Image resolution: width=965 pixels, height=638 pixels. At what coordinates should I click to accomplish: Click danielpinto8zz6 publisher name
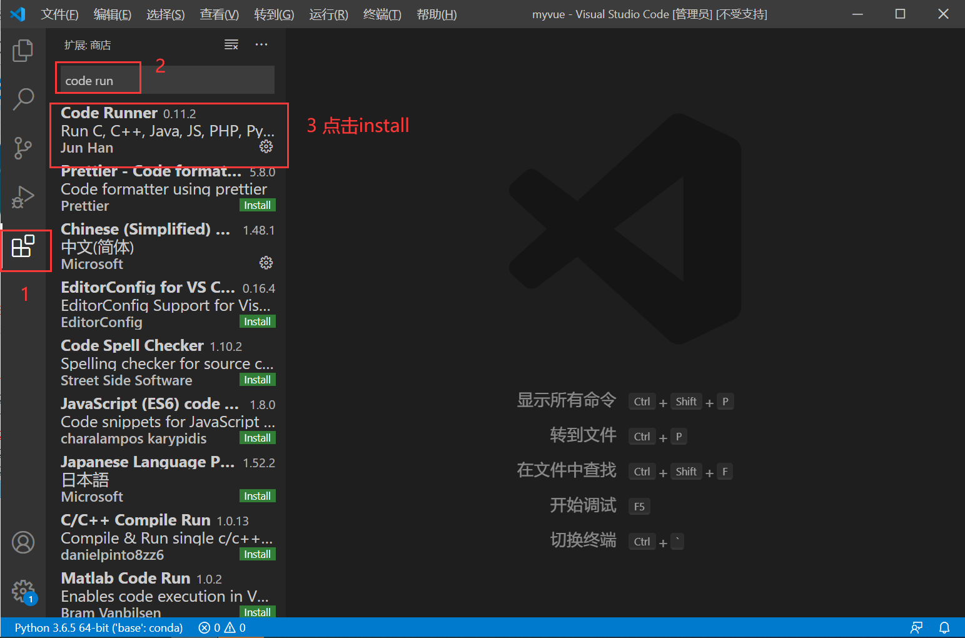[113, 555]
